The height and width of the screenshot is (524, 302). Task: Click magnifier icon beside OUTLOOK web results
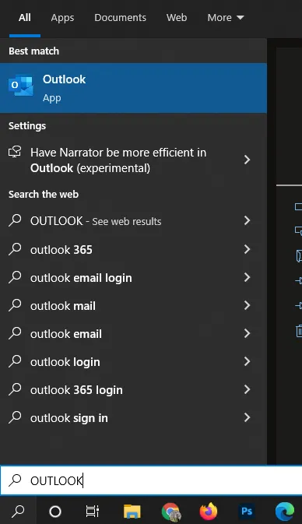click(15, 220)
